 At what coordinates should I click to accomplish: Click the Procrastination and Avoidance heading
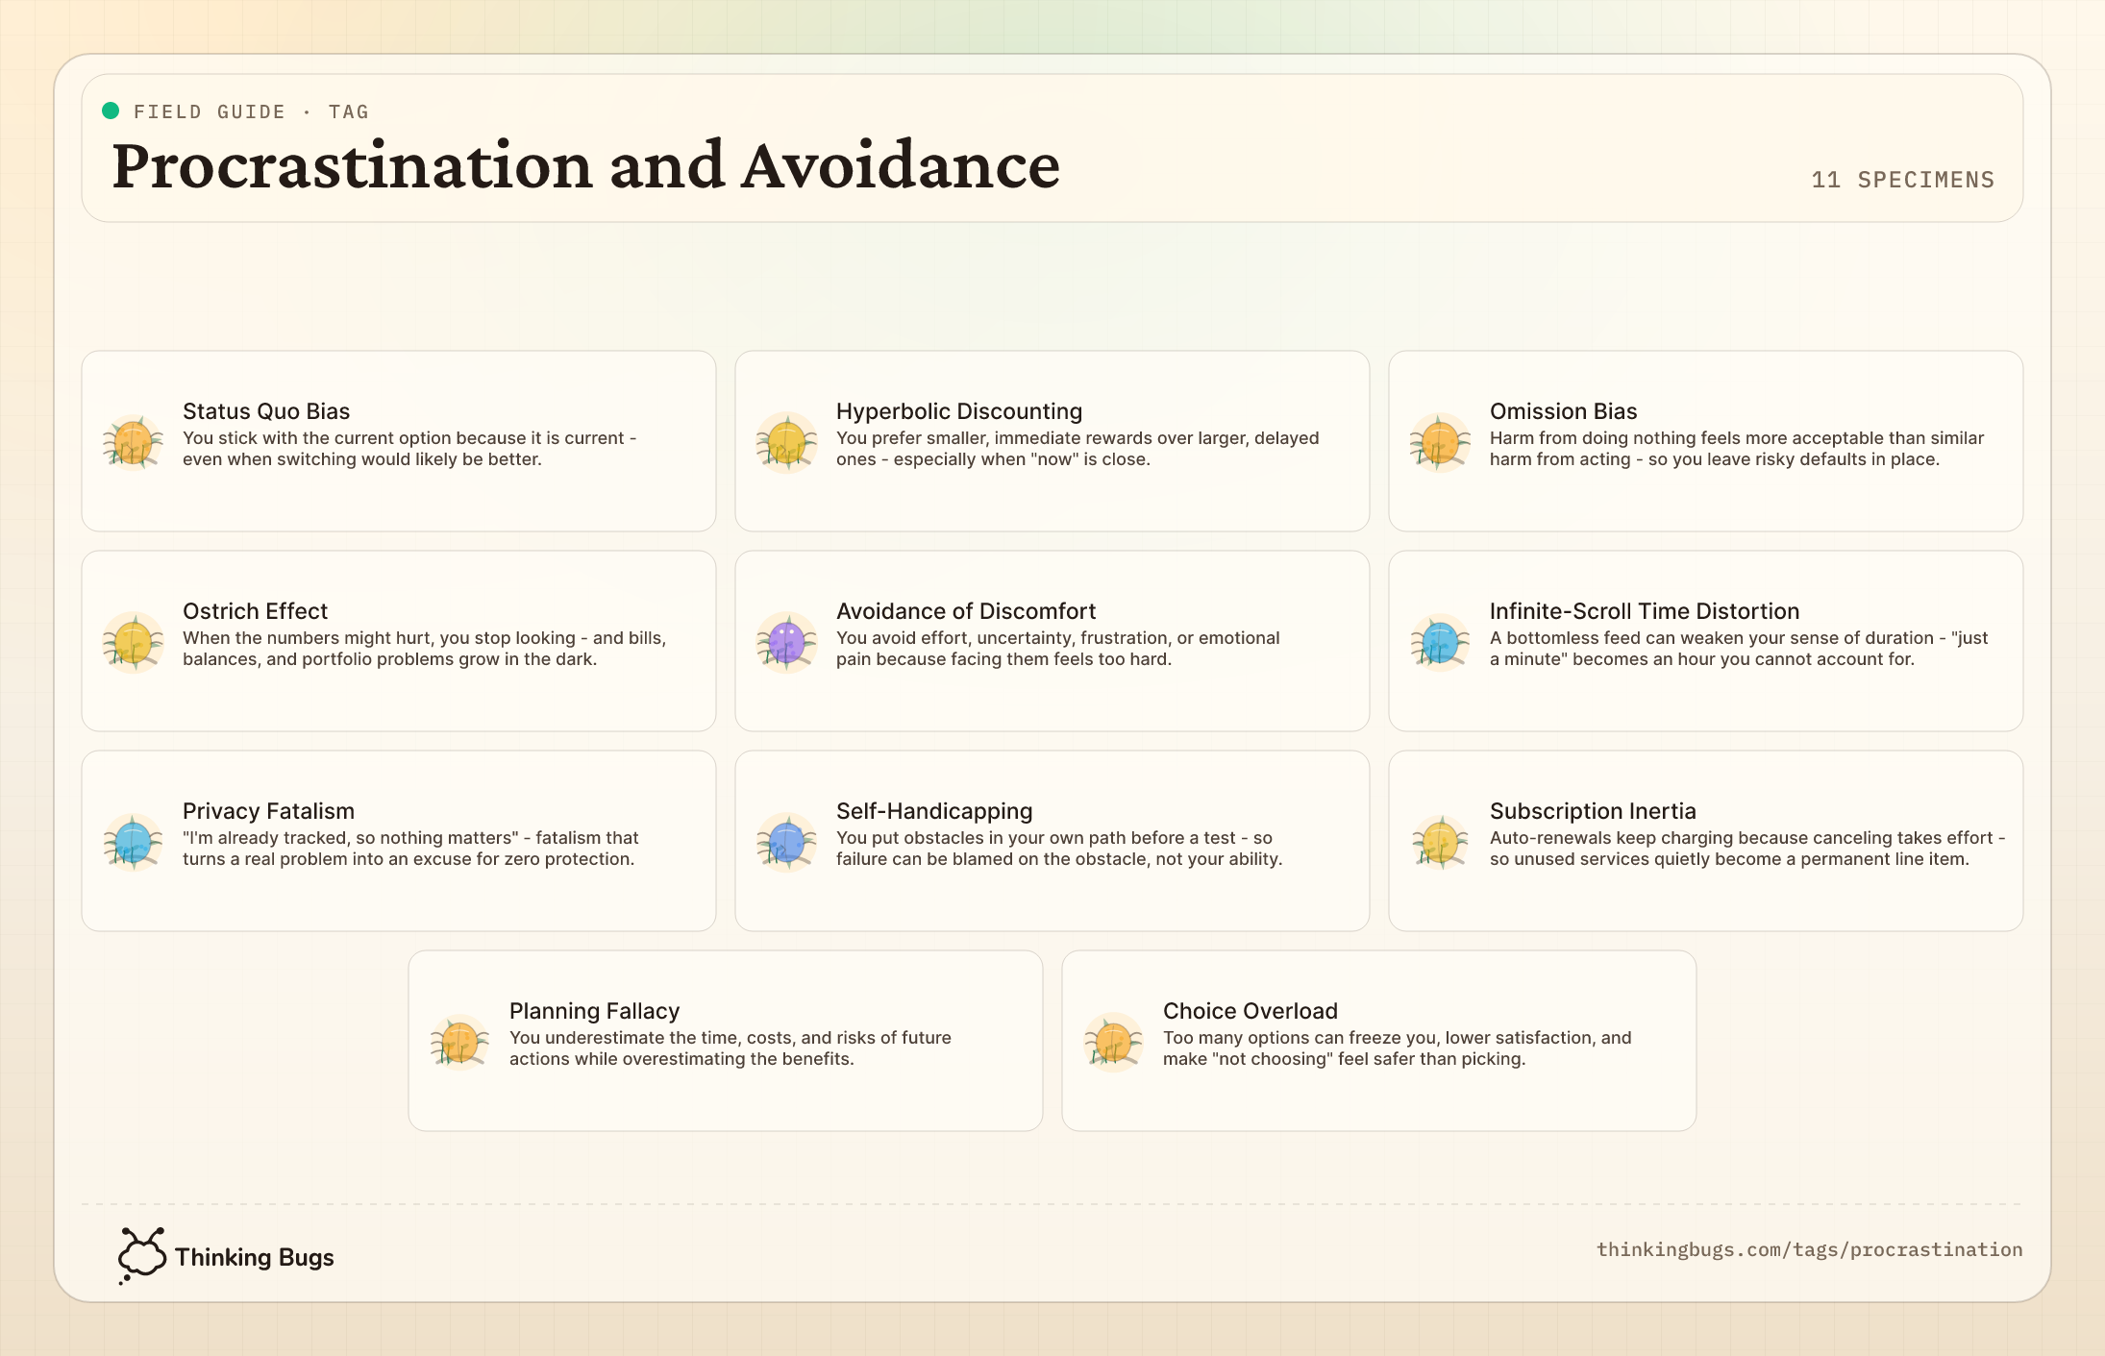(x=586, y=165)
